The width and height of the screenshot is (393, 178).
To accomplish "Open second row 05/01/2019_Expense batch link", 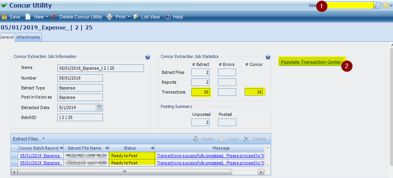I will [x=41, y=163].
